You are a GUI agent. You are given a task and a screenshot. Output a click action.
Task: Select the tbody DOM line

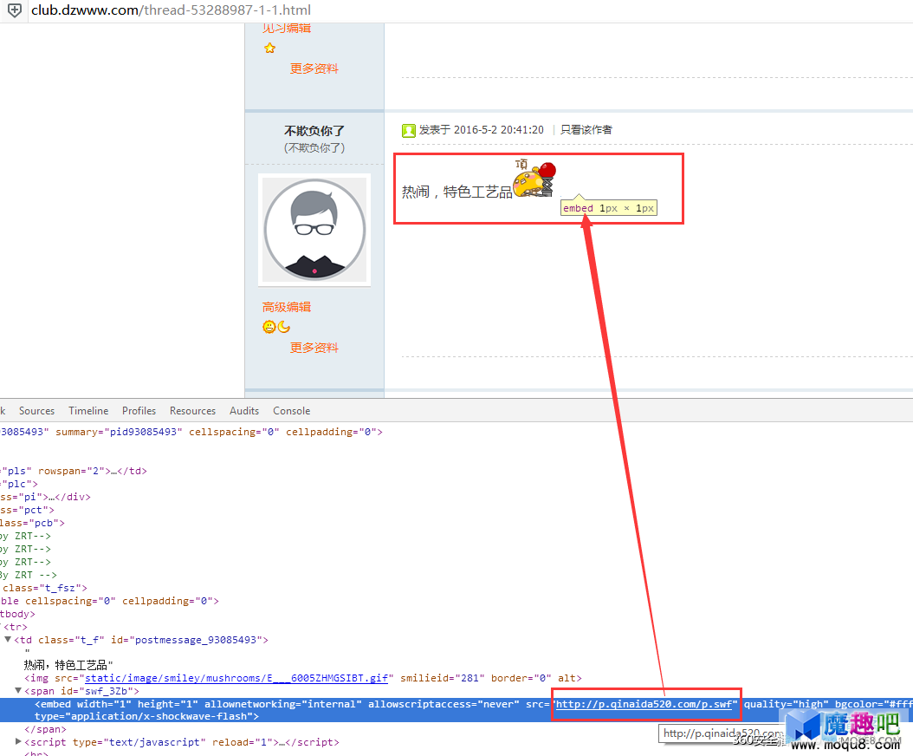(17, 614)
